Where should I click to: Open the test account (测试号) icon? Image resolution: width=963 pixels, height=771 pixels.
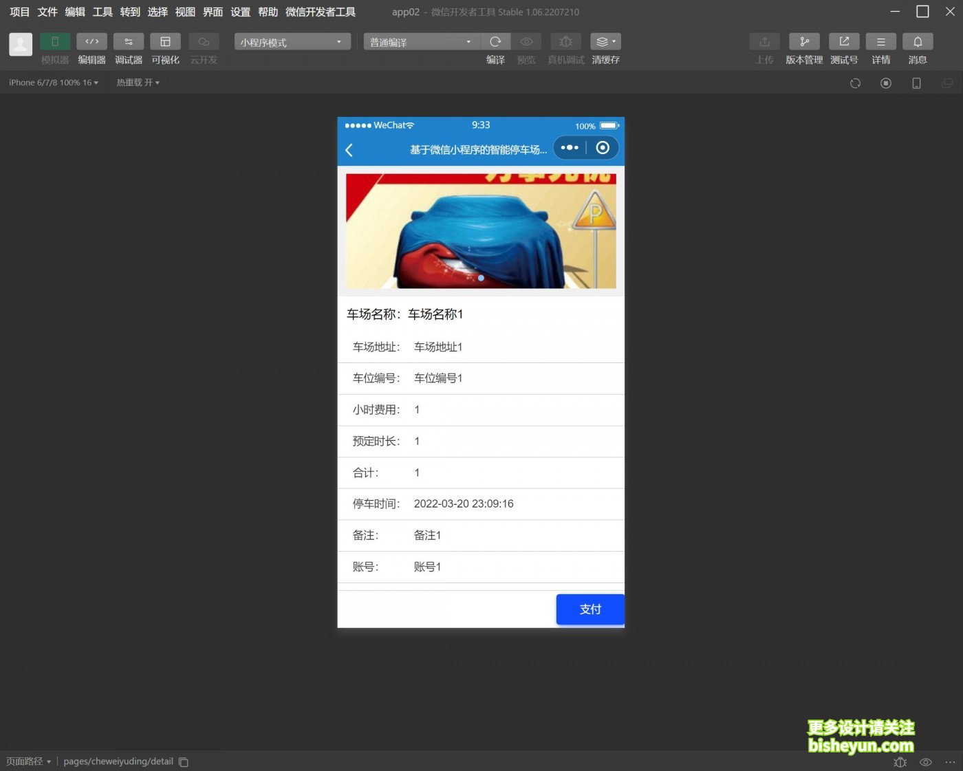[x=844, y=42]
